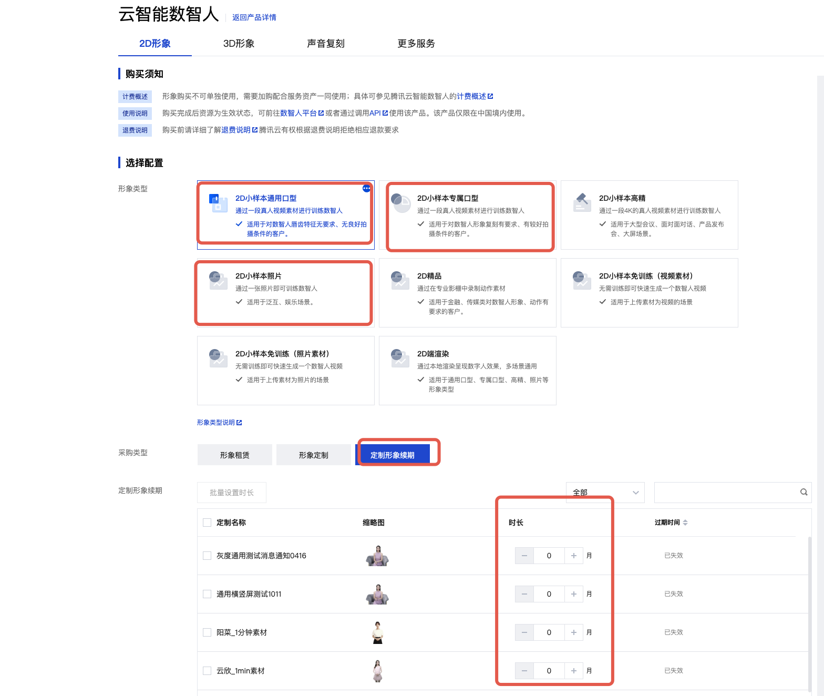
Task: Open the 全部 filter dropdown
Action: 605,493
